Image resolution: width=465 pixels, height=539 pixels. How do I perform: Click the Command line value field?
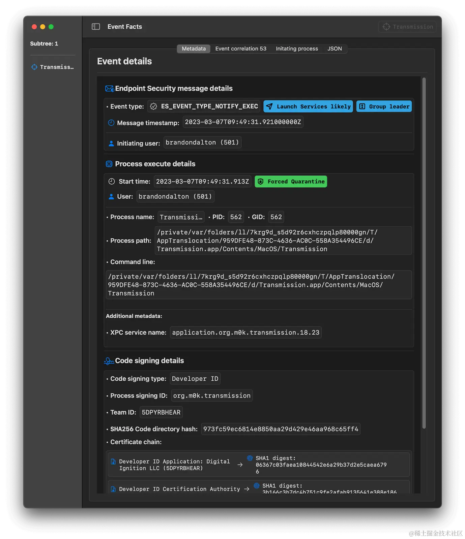pyautogui.click(x=259, y=285)
